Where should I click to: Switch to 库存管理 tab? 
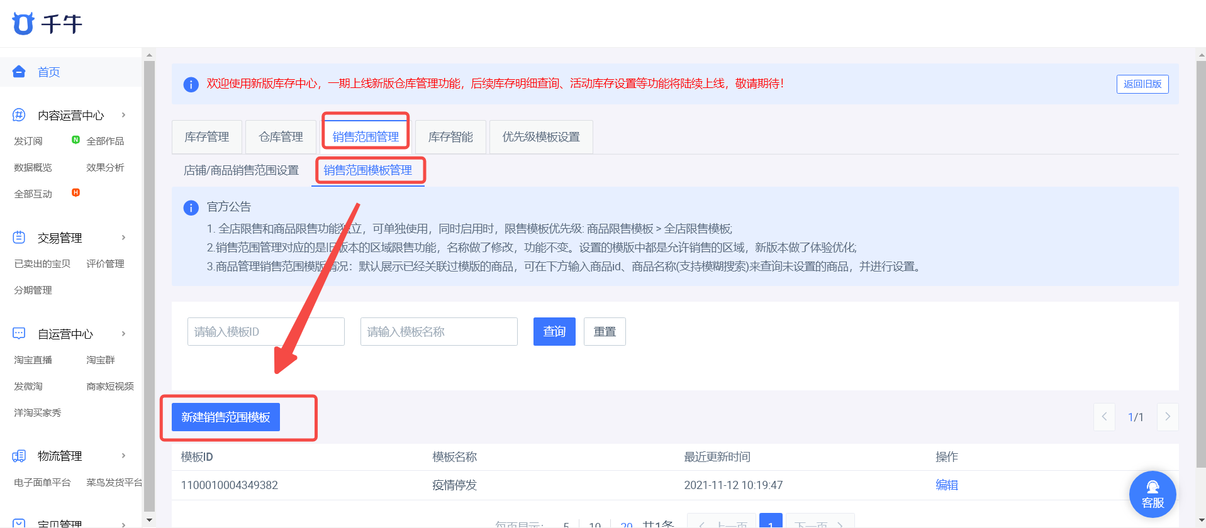coord(207,137)
